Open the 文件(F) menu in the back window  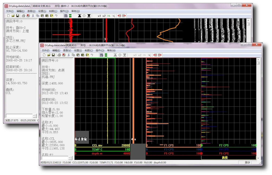[x=10, y=11]
